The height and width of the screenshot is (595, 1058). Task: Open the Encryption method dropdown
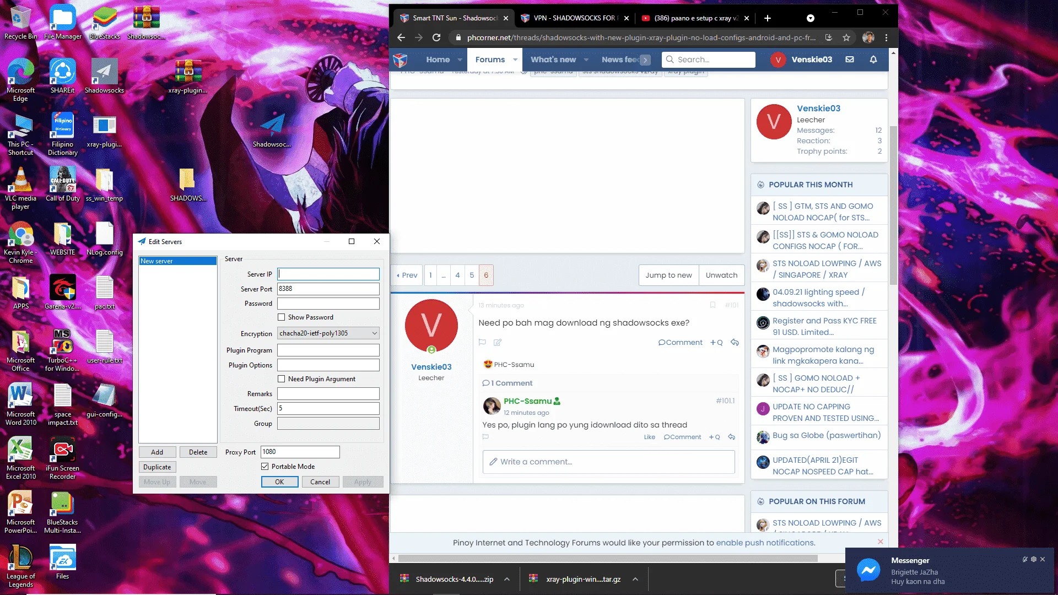328,333
